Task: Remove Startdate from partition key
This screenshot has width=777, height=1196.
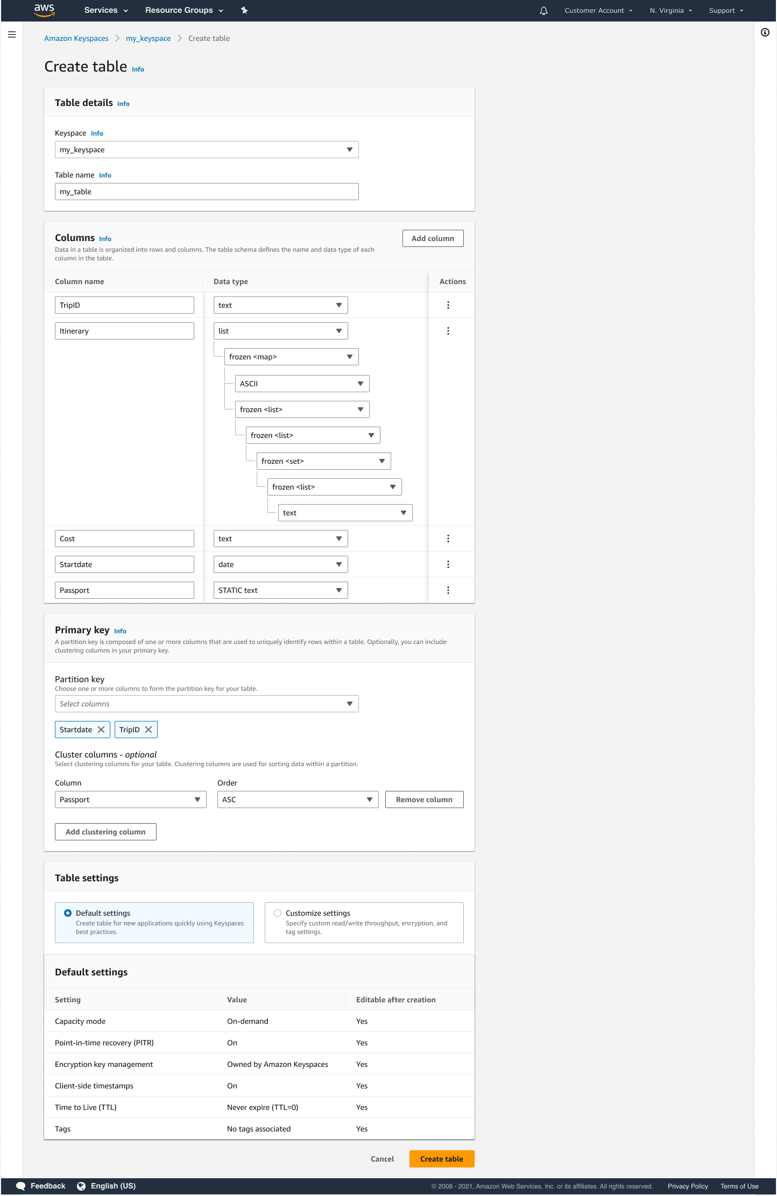Action: [101, 730]
